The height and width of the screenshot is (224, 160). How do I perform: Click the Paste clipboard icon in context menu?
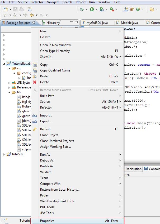coord(35,76)
